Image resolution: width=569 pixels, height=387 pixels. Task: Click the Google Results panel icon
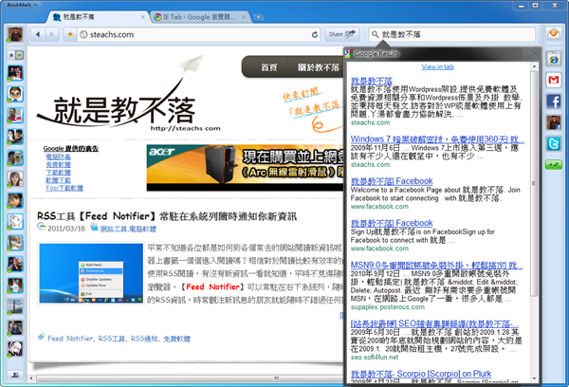click(x=349, y=54)
